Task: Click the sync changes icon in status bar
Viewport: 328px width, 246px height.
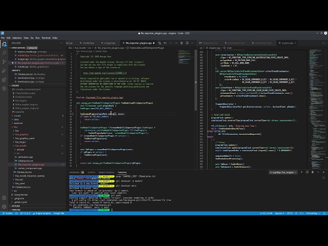Action: point(16,213)
